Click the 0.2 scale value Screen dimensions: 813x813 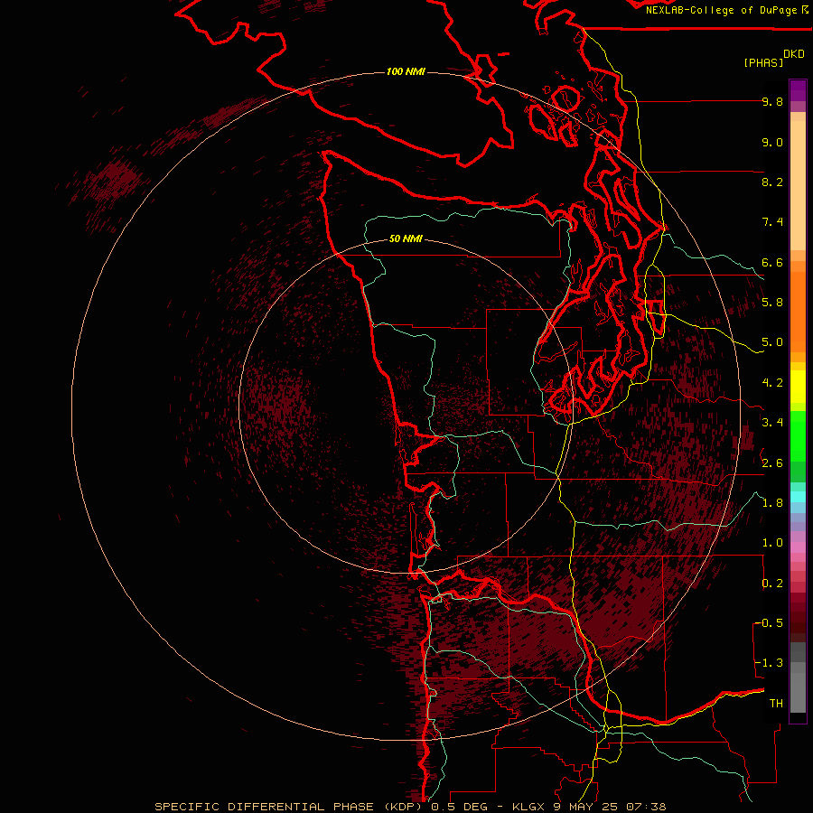point(772,584)
